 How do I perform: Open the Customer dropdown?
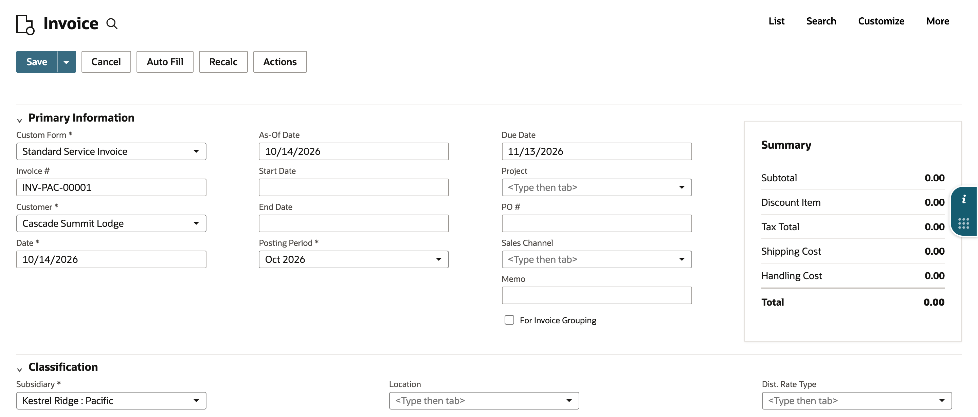pyautogui.click(x=111, y=224)
